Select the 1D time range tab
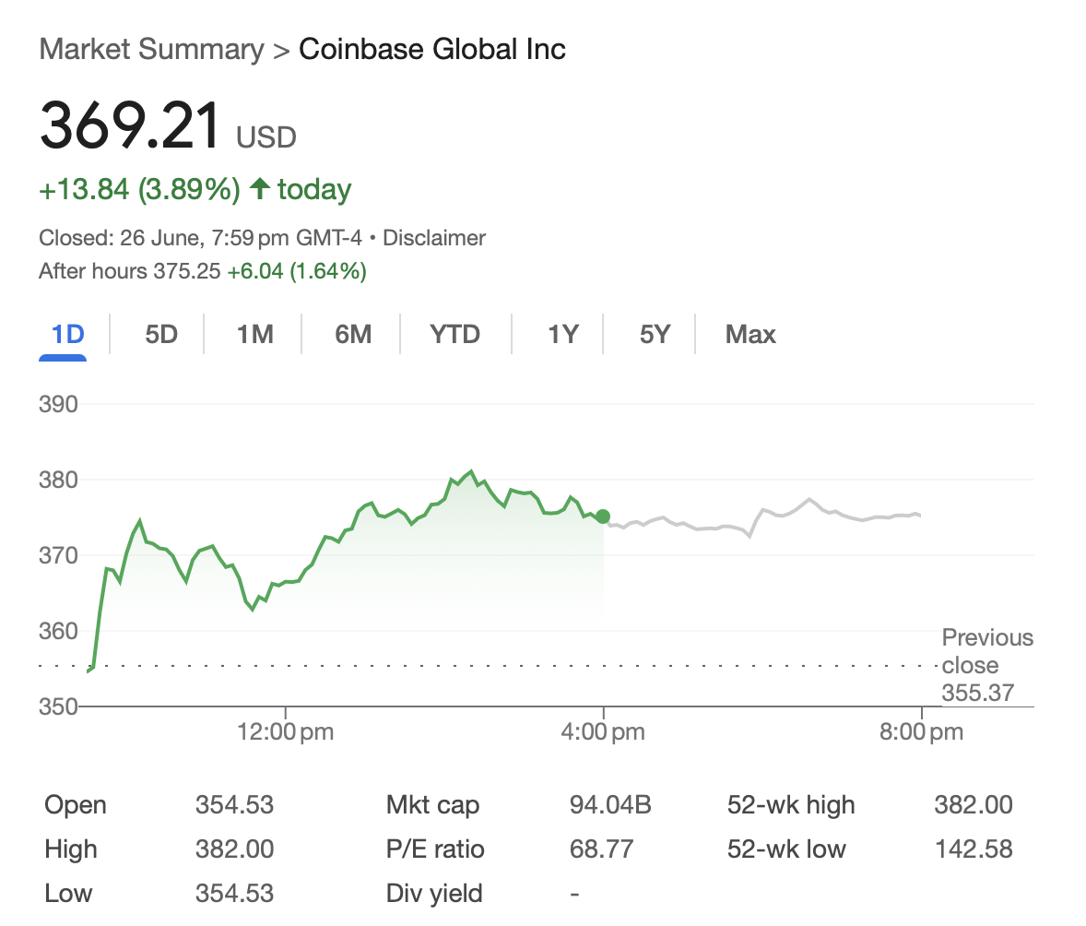The width and height of the screenshot is (1086, 926). coord(67,334)
